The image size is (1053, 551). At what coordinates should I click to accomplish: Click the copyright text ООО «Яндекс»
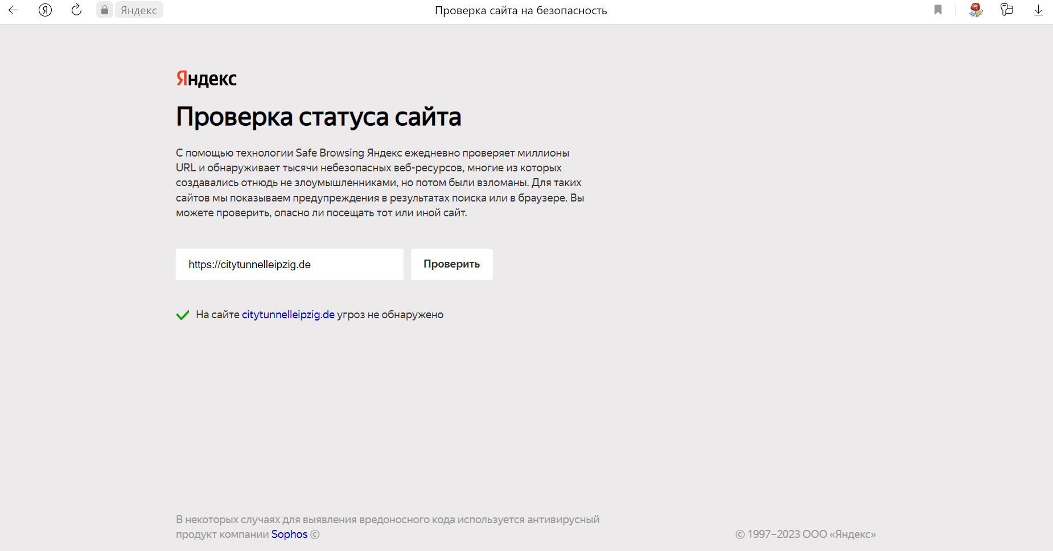805,534
